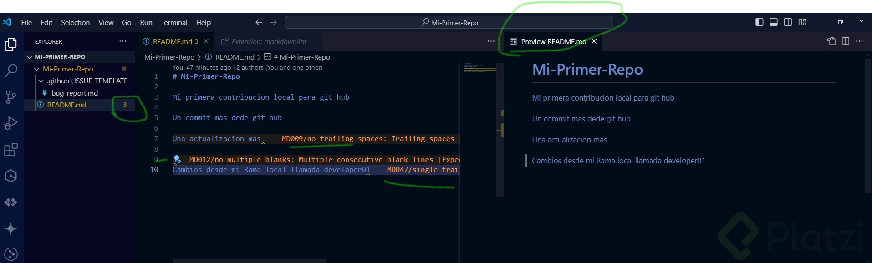Close the README.md editor tab
This screenshot has width=872, height=263.
(x=206, y=41)
